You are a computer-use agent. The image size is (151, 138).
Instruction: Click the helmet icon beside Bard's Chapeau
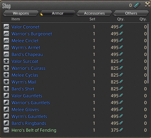[6, 55]
